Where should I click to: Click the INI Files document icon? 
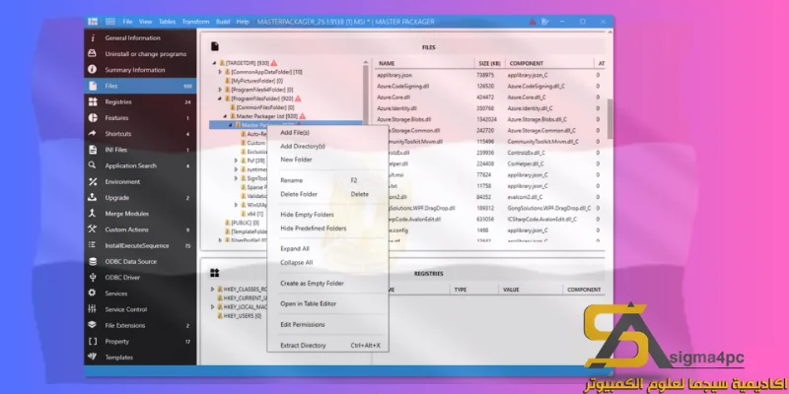tap(92, 150)
